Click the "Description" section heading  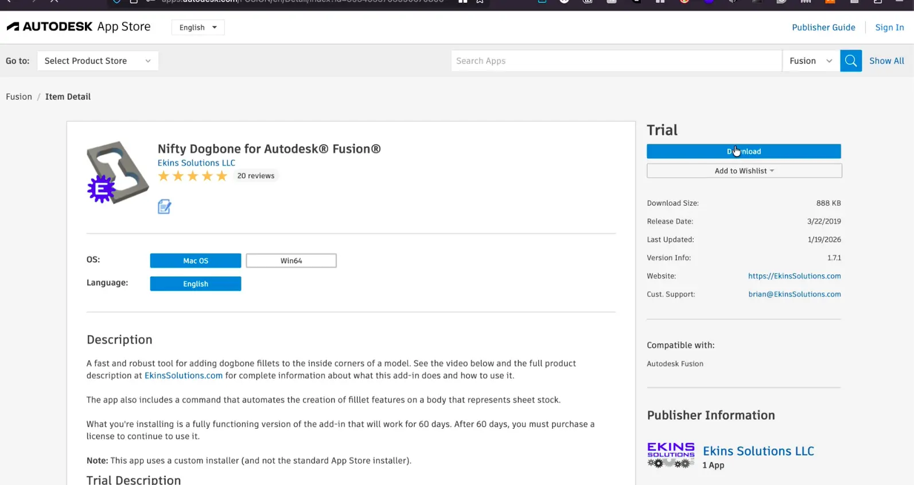(119, 340)
